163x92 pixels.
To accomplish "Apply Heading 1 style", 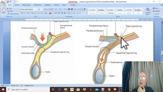I will [x=101, y=11].
